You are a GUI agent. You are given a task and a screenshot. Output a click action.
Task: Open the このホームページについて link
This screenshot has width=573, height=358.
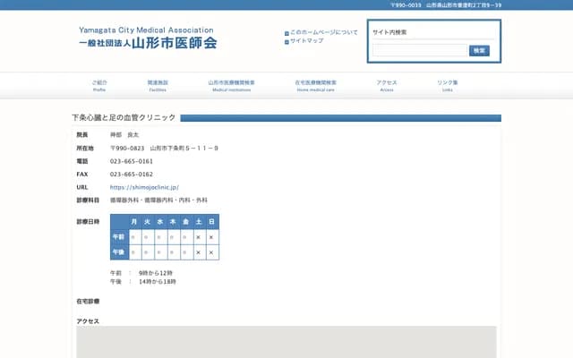point(324,33)
